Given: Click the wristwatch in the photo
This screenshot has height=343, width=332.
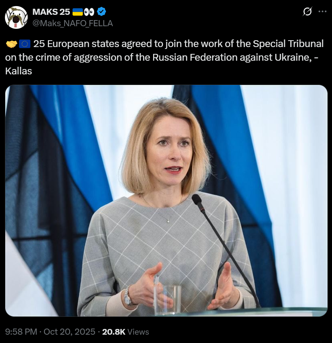Looking at the screenshot, I should tap(128, 296).
